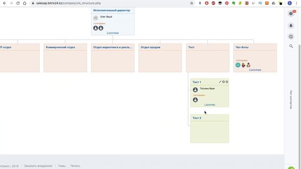The width and height of the screenshot is (301, 169).
Task: Reload the page
Action: click(x=18, y=3)
